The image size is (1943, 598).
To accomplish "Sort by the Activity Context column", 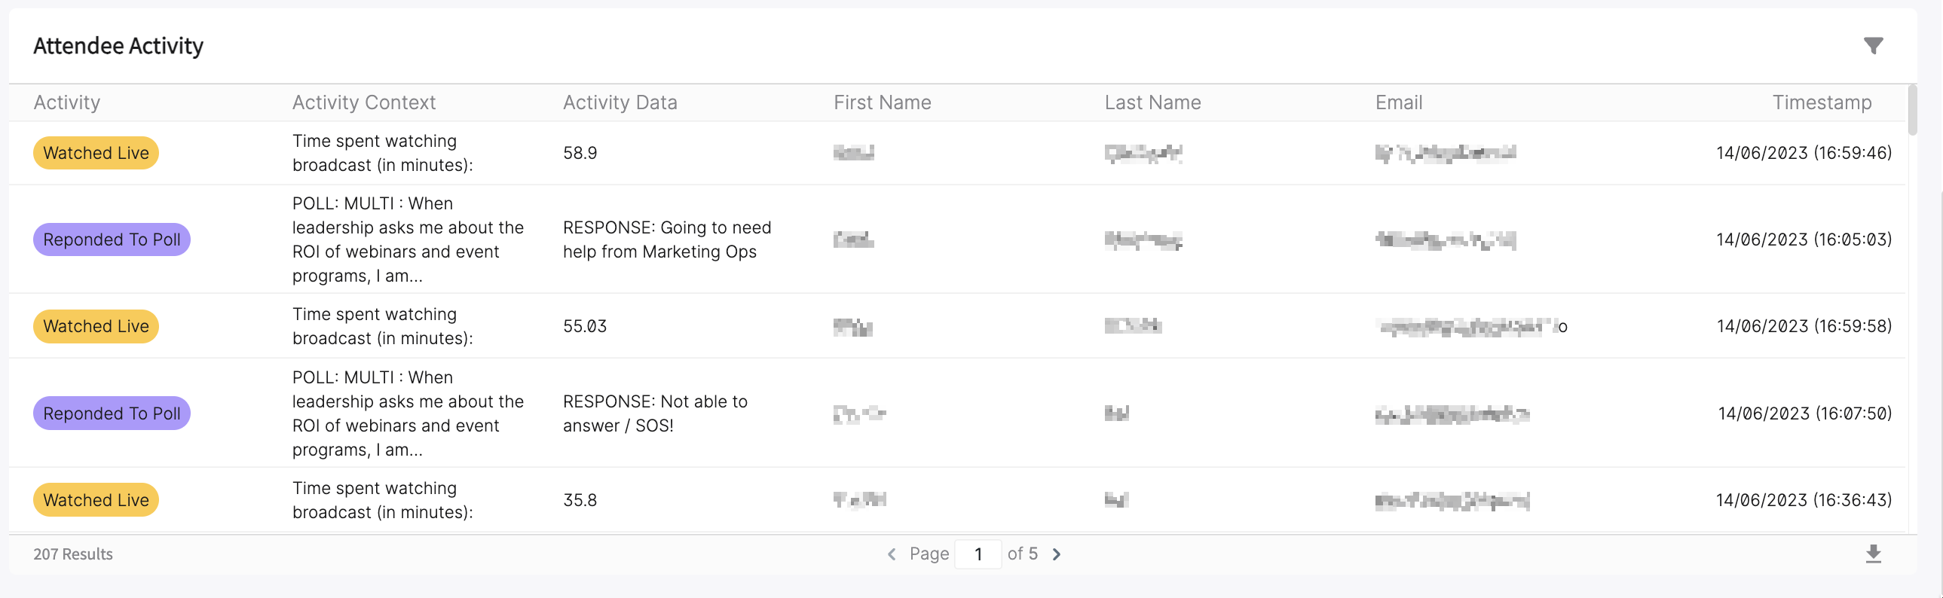I will pyautogui.click(x=363, y=102).
